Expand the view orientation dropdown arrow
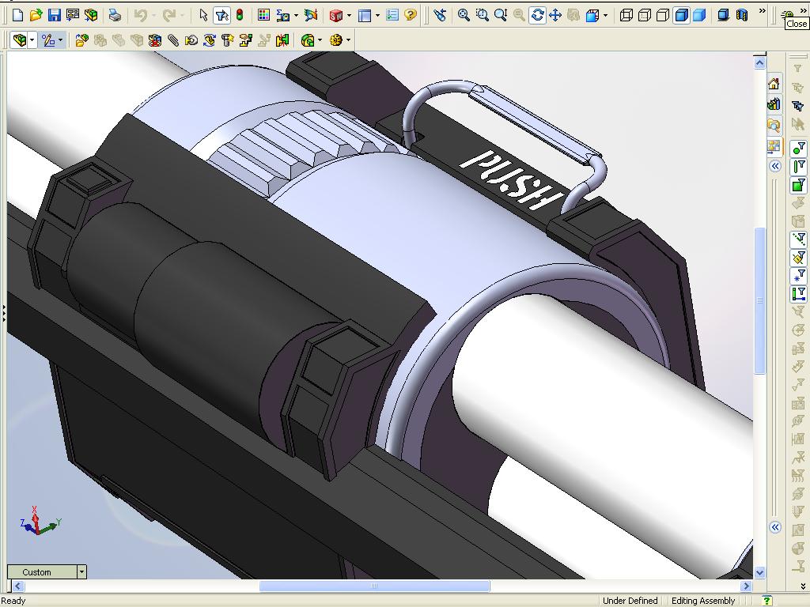810x607 pixels. [x=606, y=15]
